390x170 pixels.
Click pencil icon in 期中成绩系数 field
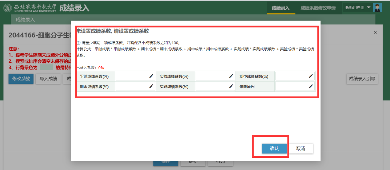pyautogui.click(x=311, y=76)
